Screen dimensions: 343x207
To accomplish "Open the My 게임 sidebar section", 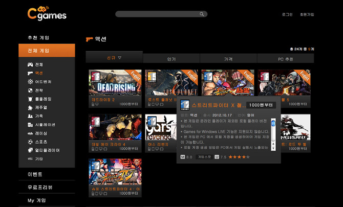I will 37,200.
